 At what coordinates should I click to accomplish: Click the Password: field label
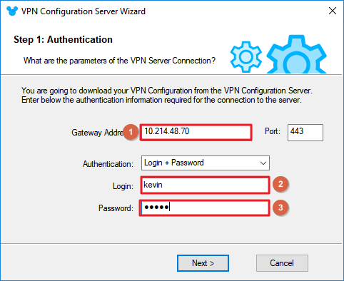pos(116,208)
